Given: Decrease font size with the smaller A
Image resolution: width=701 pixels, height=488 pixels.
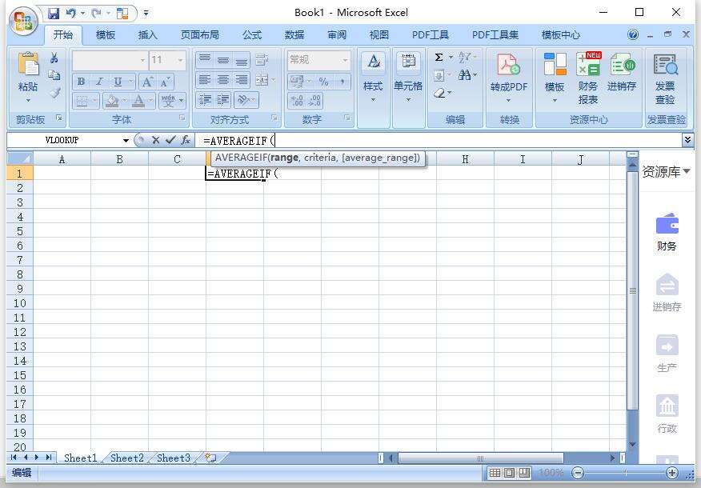Looking at the screenshot, I should (x=165, y=82).
